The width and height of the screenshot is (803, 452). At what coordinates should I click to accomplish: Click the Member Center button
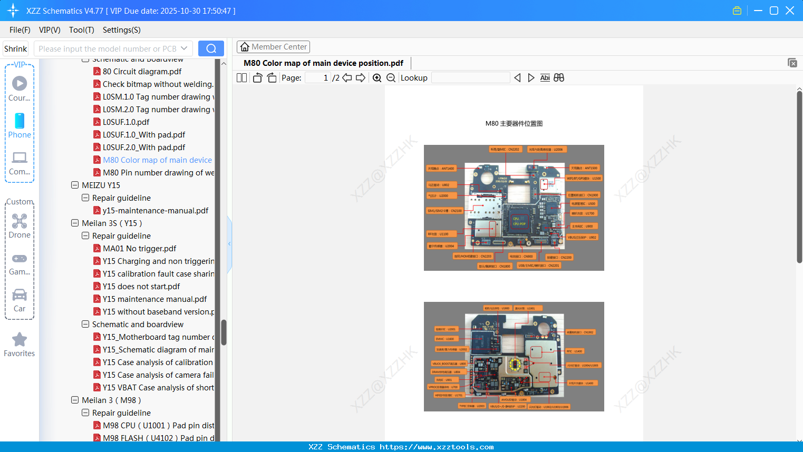tap(273, 47)
